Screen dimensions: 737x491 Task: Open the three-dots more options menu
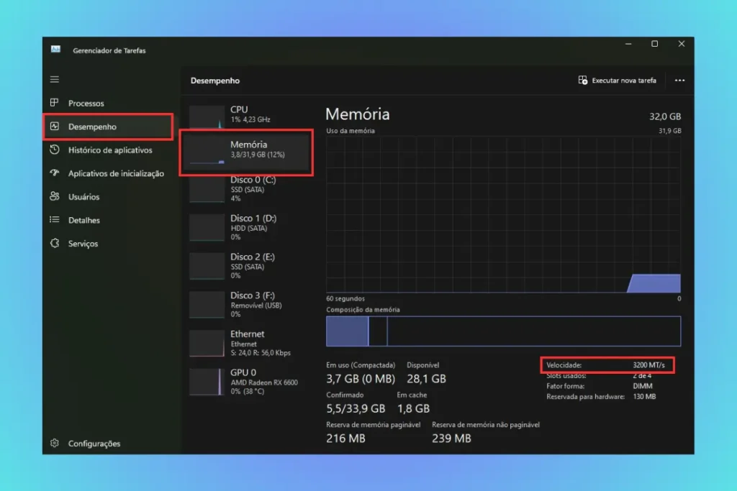point(679,81)
